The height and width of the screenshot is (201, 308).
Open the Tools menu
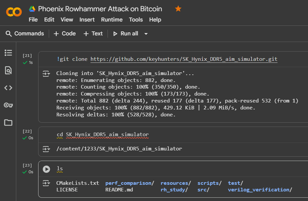[136, 20]
